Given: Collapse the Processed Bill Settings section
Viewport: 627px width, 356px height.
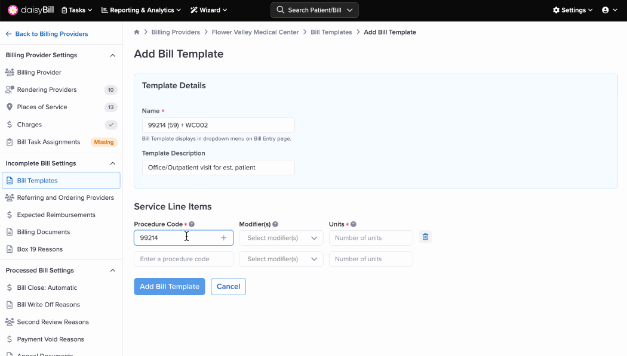Looking at the screenshot, I should pos(113,271).
